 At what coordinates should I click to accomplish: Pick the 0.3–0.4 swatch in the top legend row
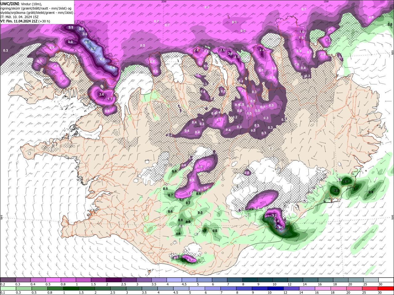[23, 280]
